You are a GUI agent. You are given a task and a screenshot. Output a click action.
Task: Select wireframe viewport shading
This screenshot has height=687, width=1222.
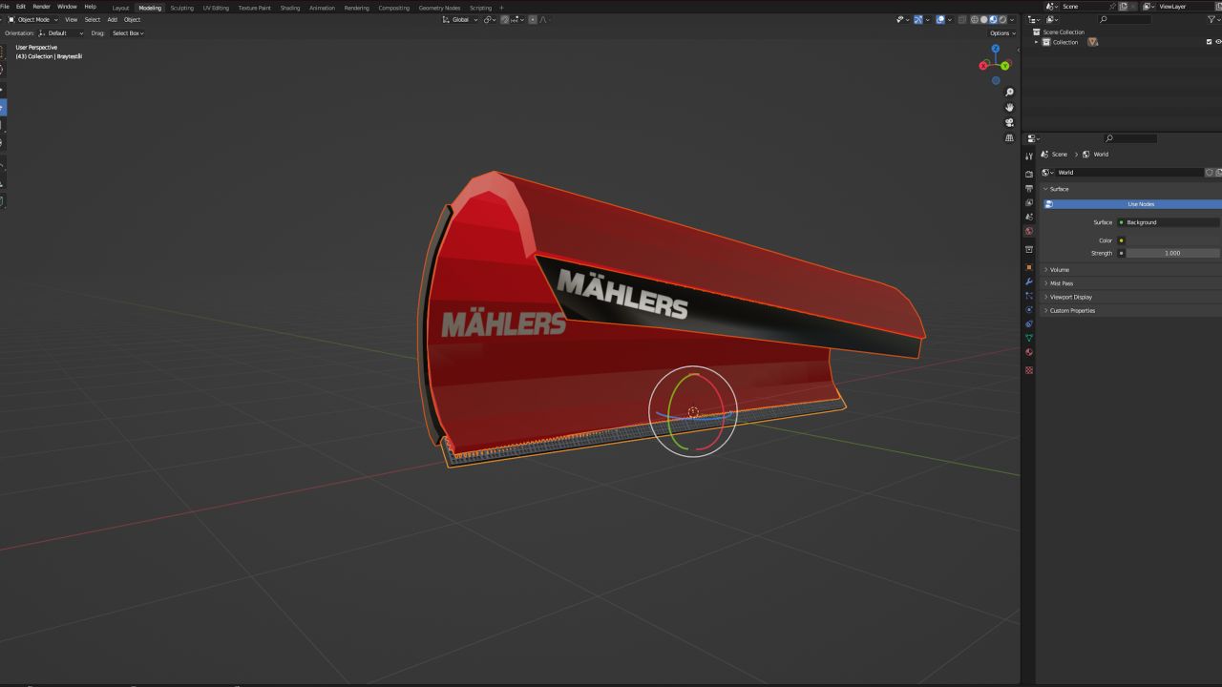pyautogui.click(x=974, y=19)
